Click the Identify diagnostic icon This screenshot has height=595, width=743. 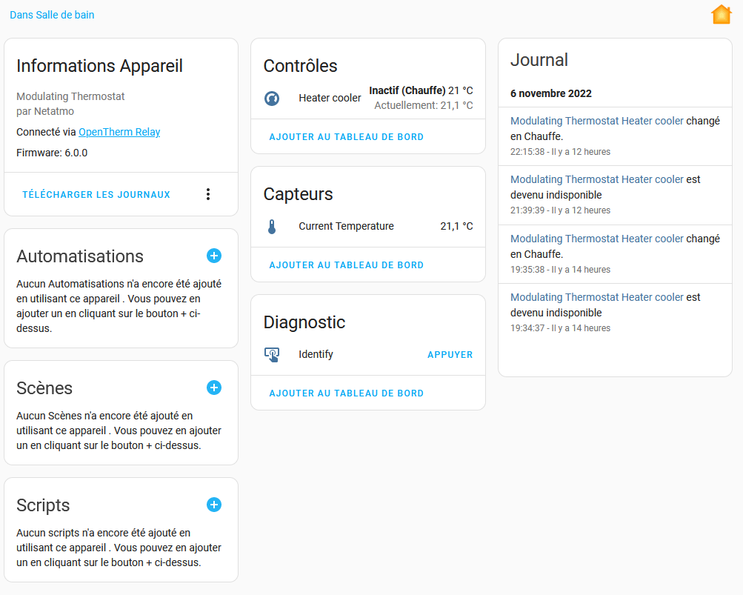(x=272, y=355)
